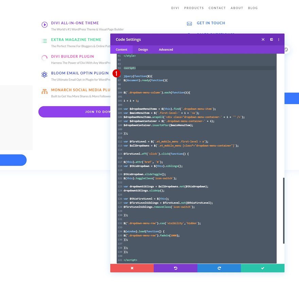Switch to the Advanced tab
299x282 pixels.
[x=166, y=49]
